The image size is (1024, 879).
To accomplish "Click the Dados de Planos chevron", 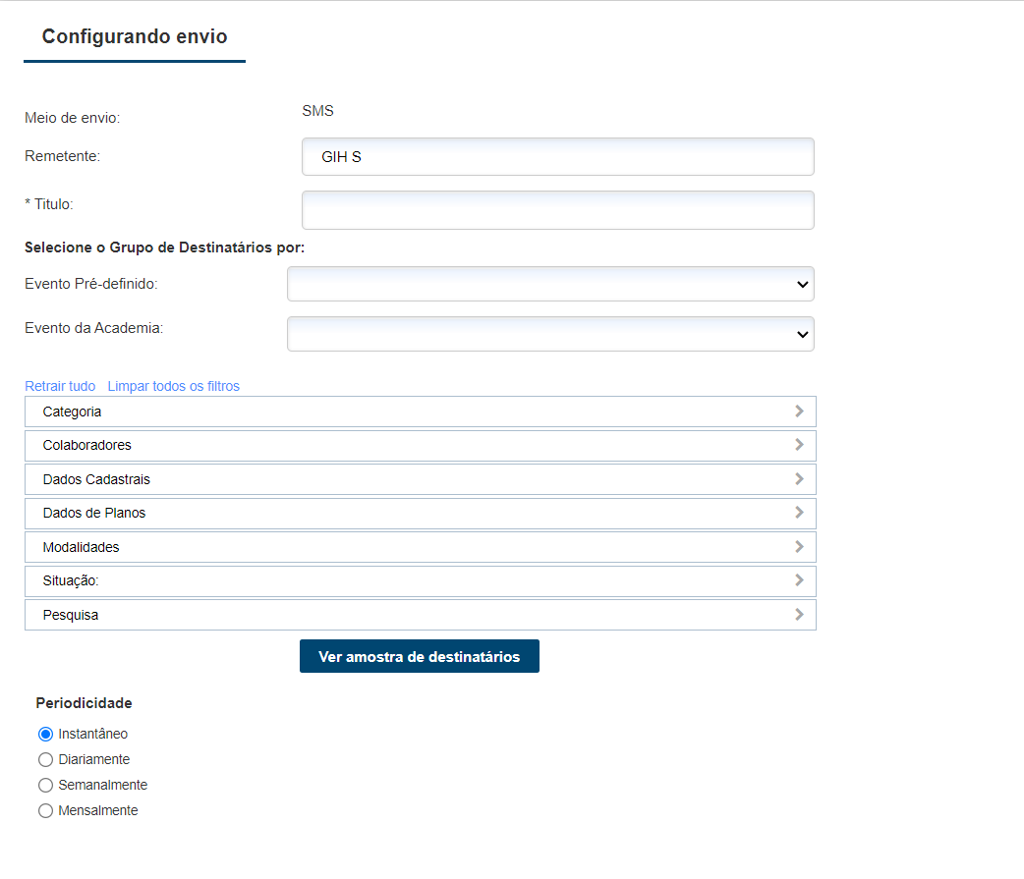I will pyautogui.click(x=799, y=513).
